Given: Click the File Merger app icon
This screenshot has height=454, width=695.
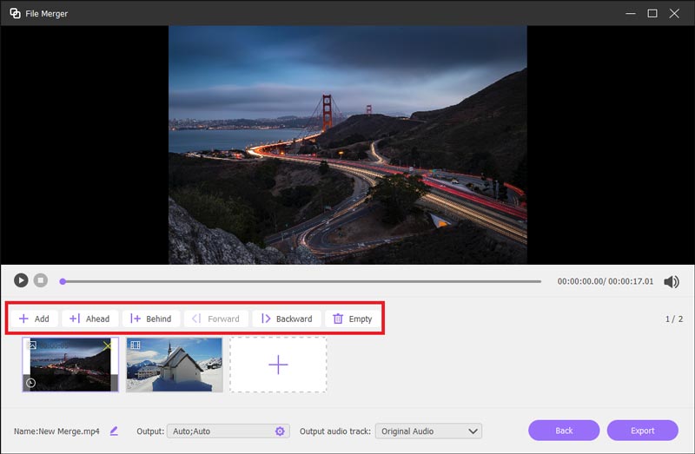Looking at the screenshot, I should [15, 13].
